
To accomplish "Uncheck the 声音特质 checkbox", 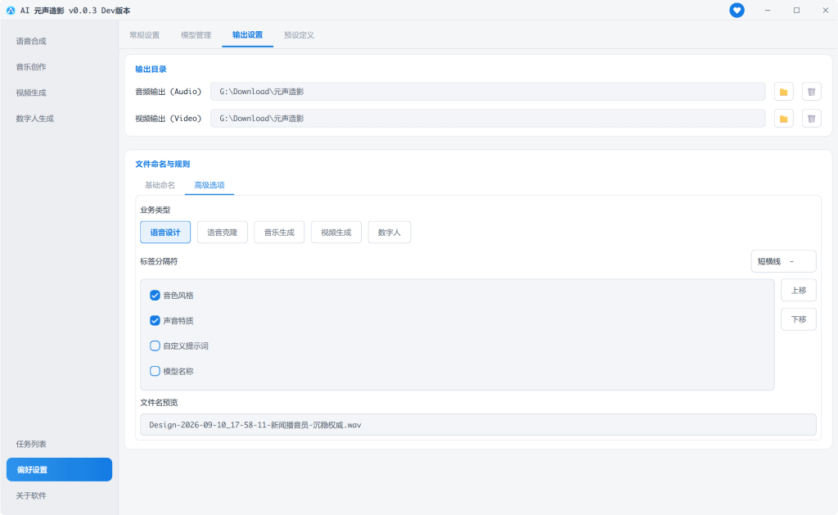I will pyautogui.click(x=155, y=320).
